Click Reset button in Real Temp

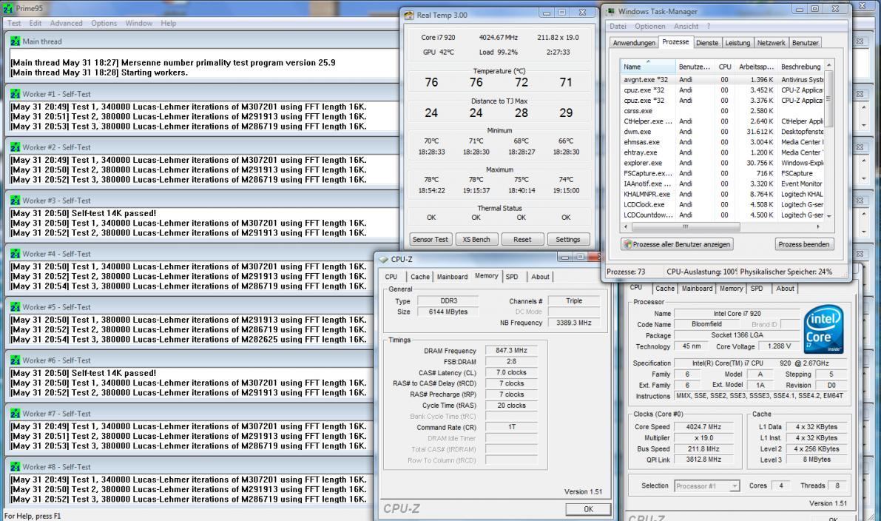(x=522, y=240)
